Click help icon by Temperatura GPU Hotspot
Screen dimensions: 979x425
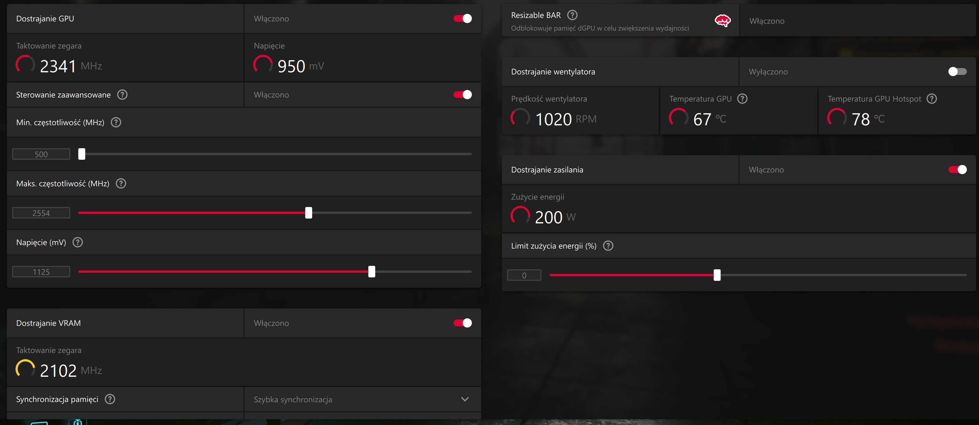tap(931, 99)
